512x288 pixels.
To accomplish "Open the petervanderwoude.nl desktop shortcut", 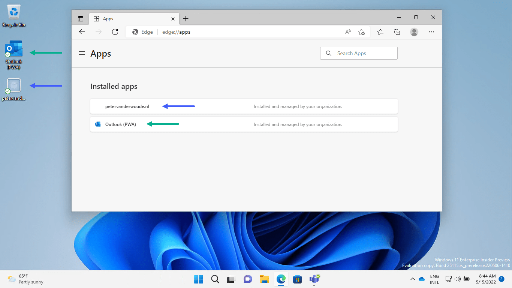I will coord(13,85).
